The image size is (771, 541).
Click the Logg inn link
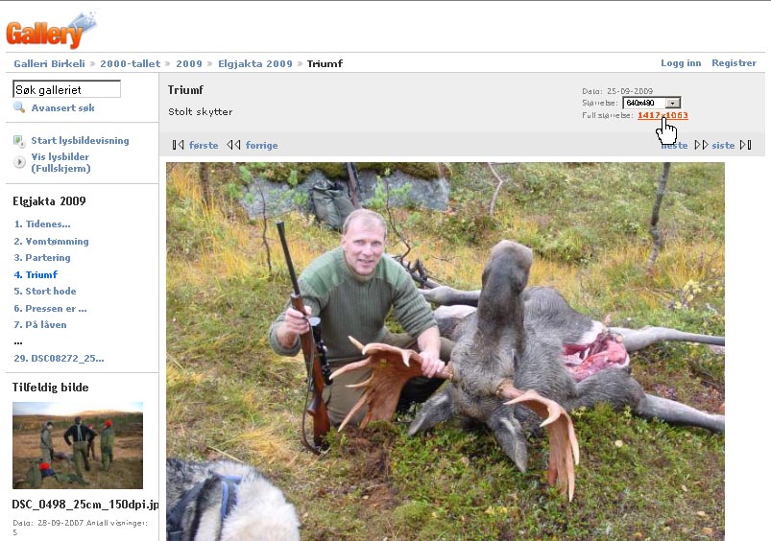[681, 63]
